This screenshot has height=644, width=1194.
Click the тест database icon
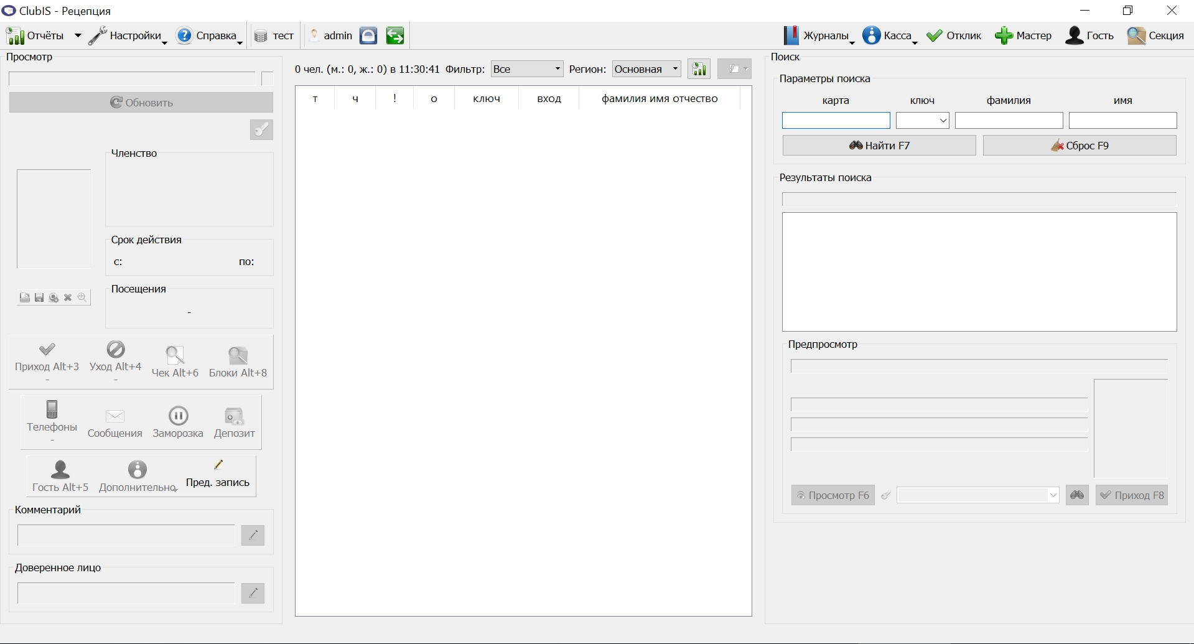pos(274,36)
